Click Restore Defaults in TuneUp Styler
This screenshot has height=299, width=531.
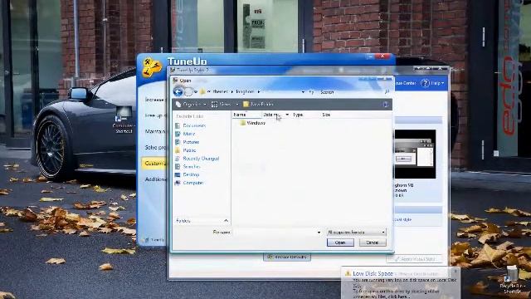pos(287,257)
